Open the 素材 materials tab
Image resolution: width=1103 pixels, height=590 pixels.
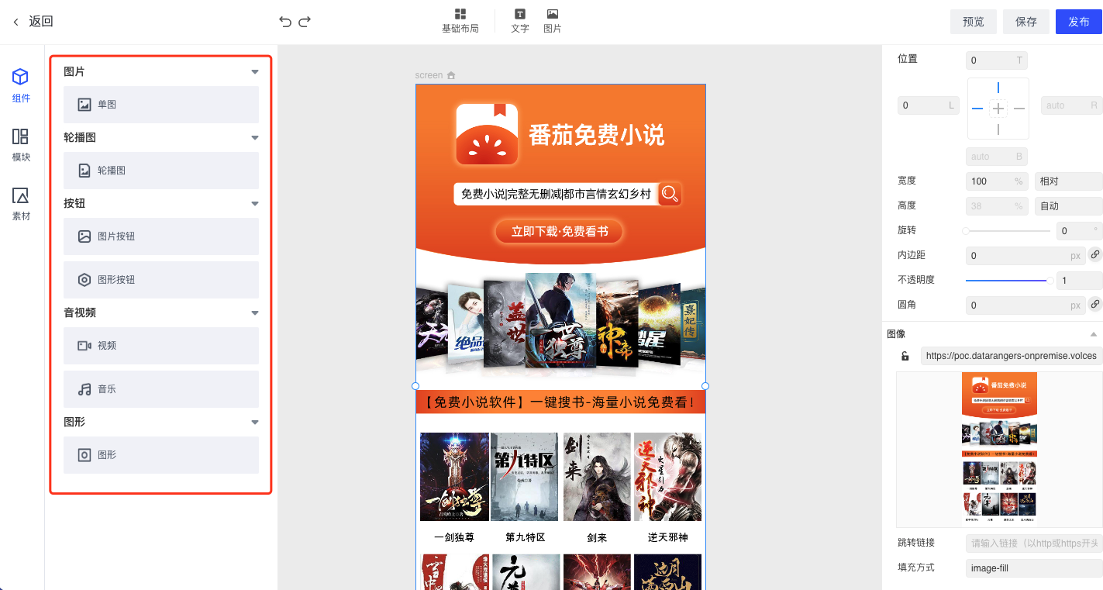(x=21, y=204)
